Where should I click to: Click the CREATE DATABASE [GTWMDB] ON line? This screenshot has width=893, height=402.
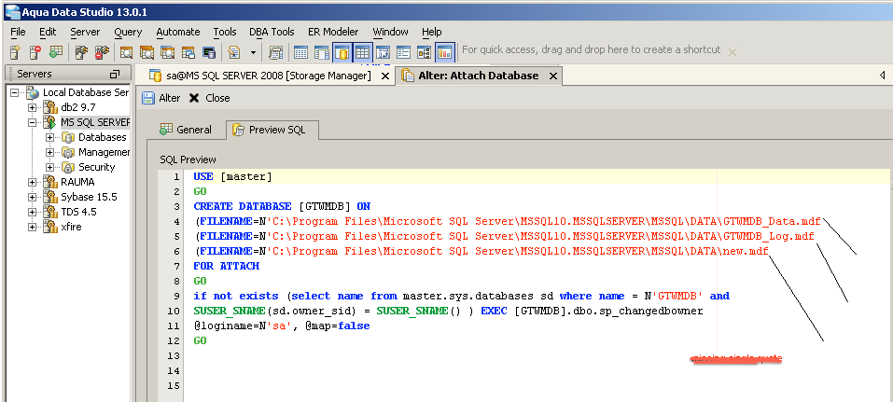point(282,207)
